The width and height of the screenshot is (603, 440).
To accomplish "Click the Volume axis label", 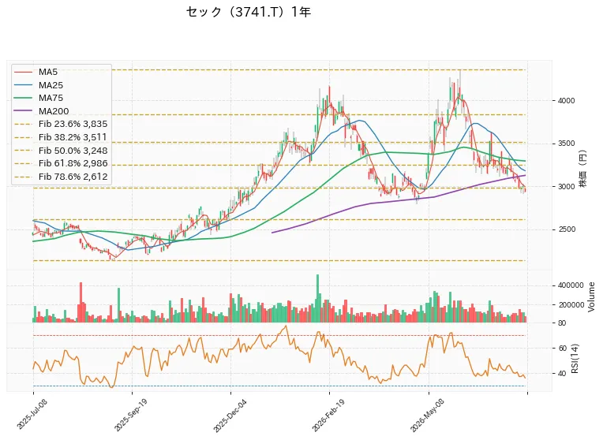I will click(x=591, y=296).
